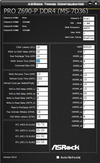Select the Write Recovery Time (tWR) field

(x=42, y=74)
